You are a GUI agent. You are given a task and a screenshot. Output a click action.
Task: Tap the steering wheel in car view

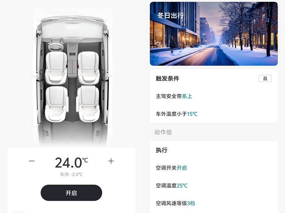[56, 46]
